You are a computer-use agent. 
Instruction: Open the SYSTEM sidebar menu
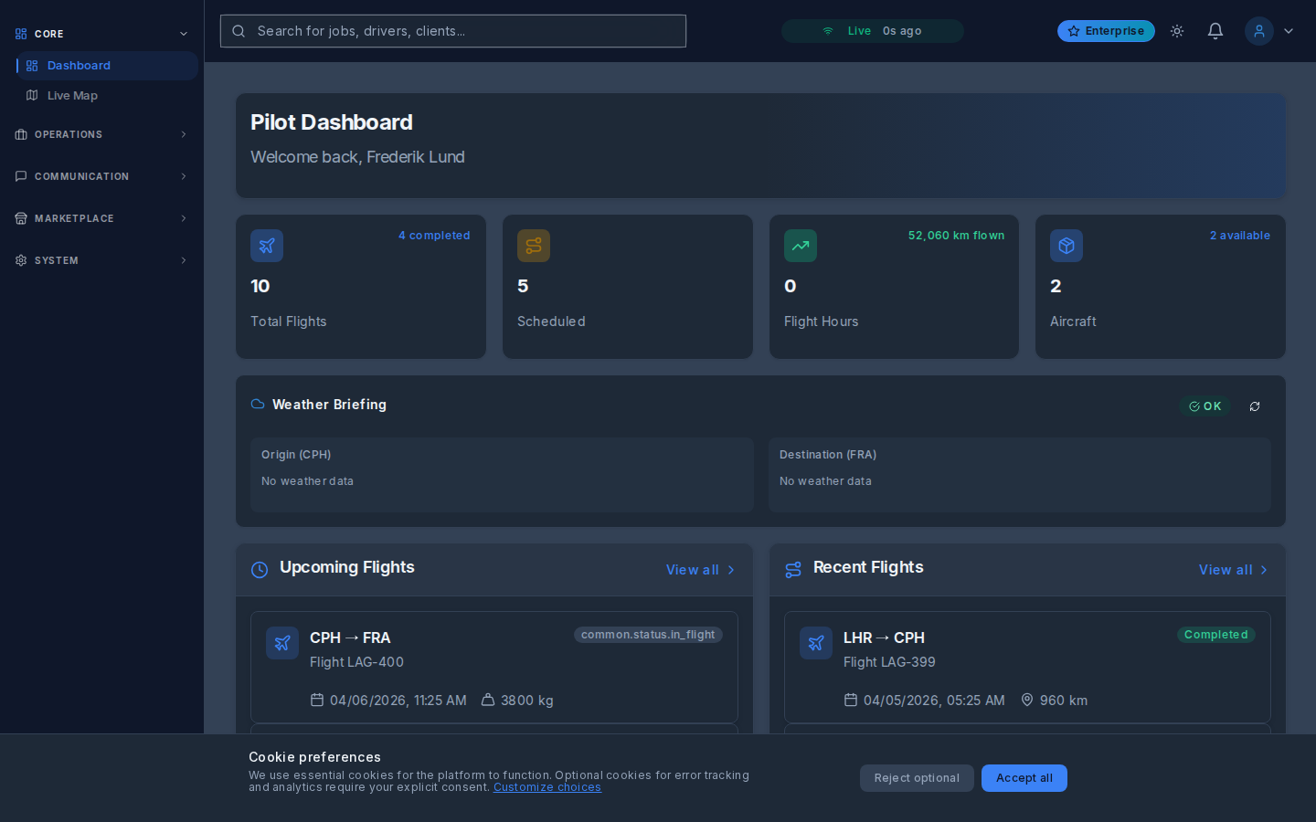coord(101,260)
